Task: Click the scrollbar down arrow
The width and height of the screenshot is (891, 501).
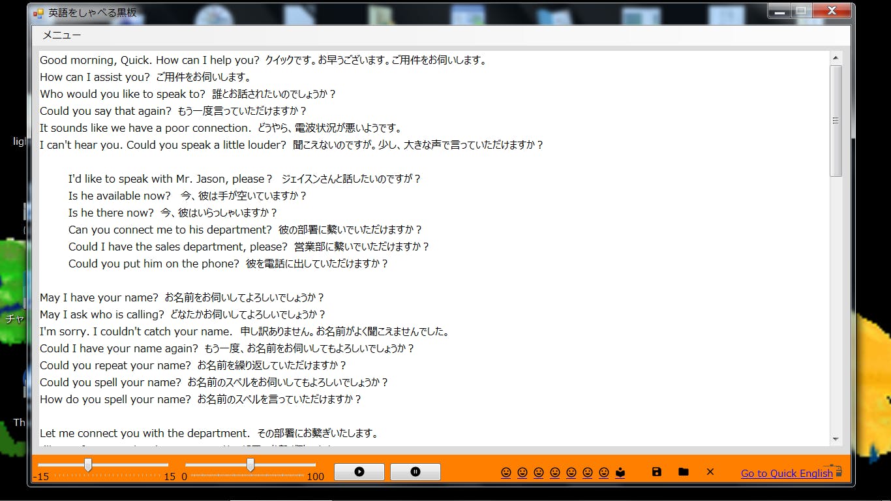Action: 836,439
